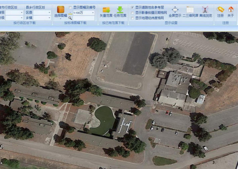Tick the 显示图幅及编号 checkbox
The width and height of the screenshot is (238, 169).
70,7
